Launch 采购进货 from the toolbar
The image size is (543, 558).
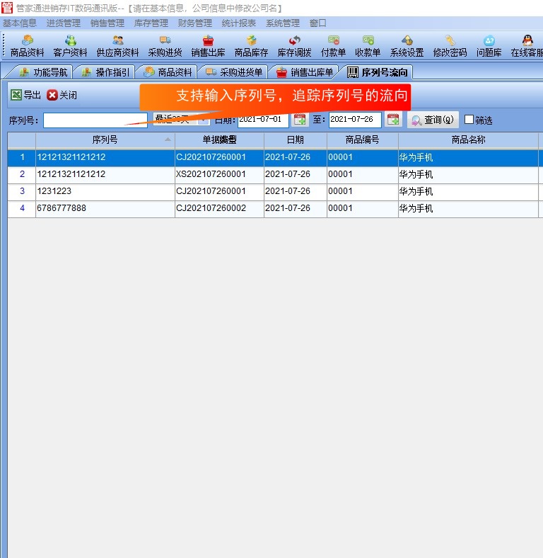pos(165,46)
